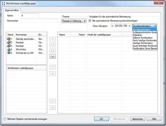Enable 'Mehrere Objekte nacheinander erzeugen' checkbox
The width and height of the screenshot is (166, 126).
click(x=5, y=119)
